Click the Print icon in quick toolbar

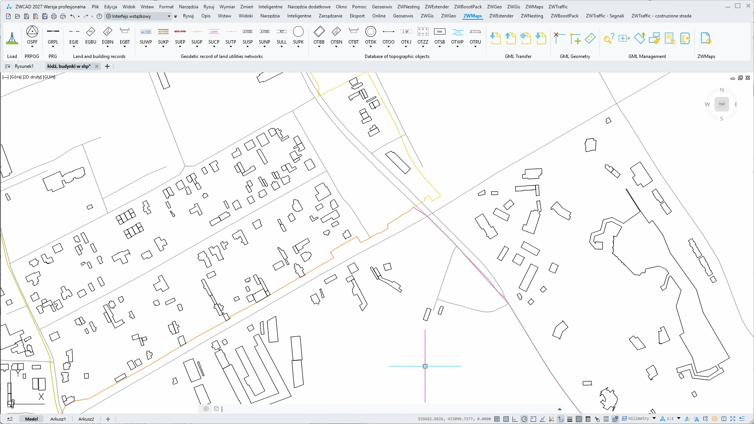point(53,16)
